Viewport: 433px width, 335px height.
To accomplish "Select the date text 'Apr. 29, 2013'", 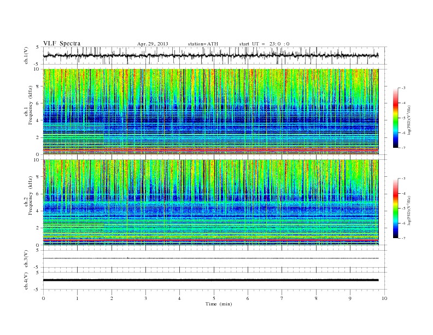I will click(153, 44).
